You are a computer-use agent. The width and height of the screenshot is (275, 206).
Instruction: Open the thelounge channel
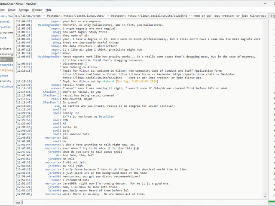pos(6,86)
